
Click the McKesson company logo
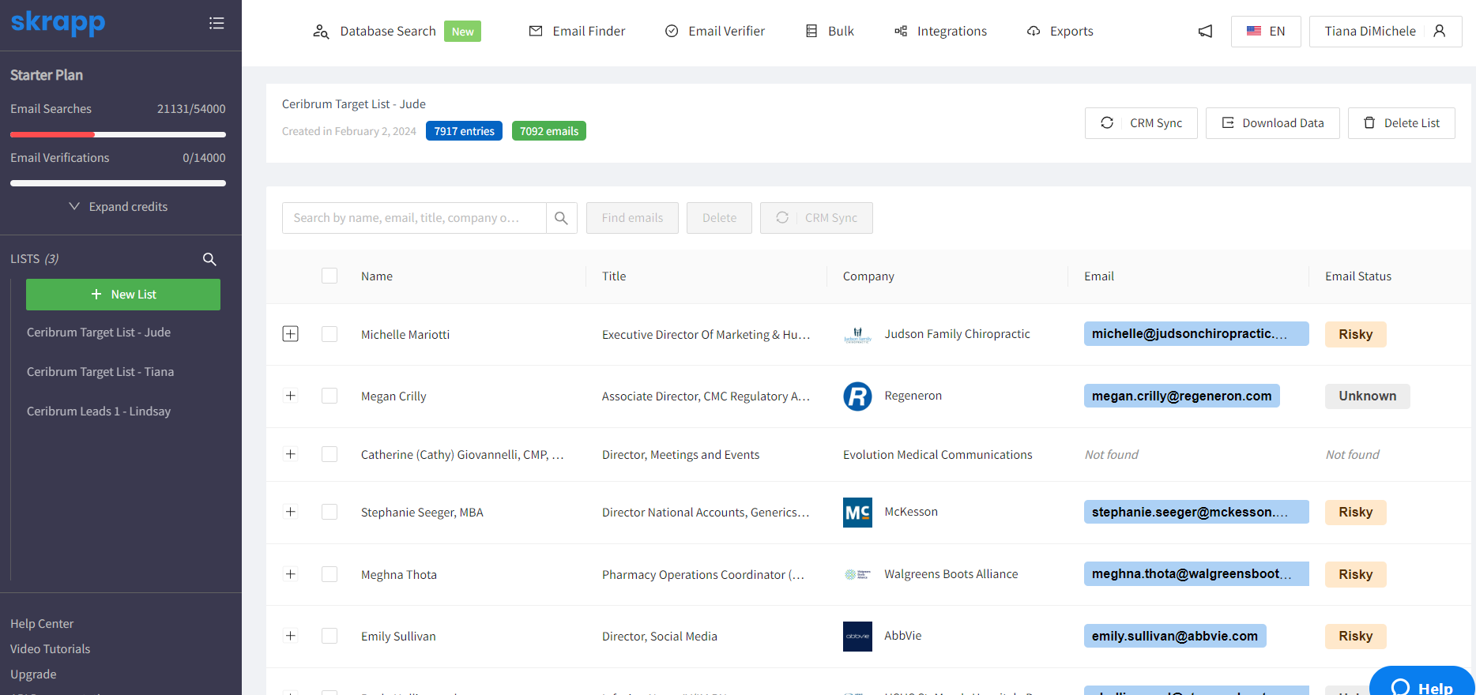857,513
